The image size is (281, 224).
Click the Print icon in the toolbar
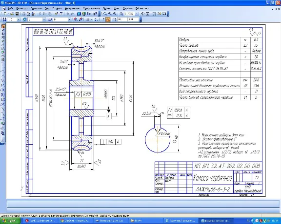pyautogui.click(x=23, y=14)
